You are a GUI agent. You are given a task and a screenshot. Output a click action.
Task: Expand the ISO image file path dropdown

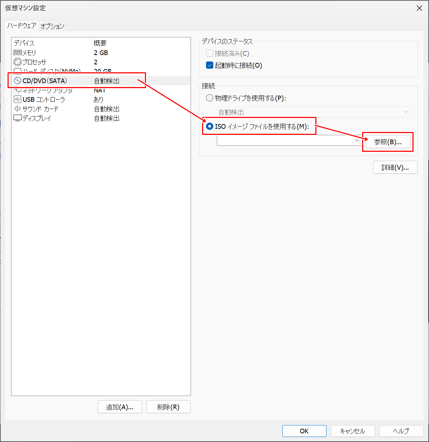point(357,141)
